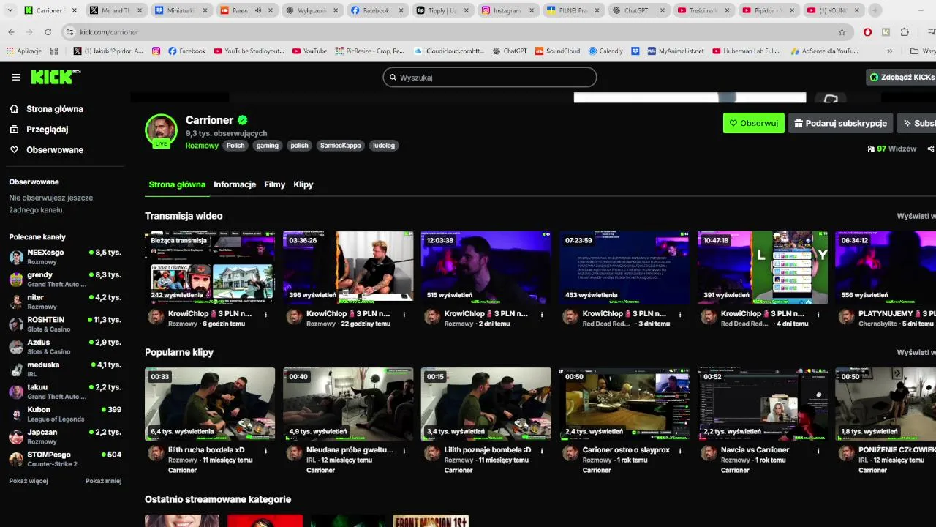Open the Chrome tab search dropdown
Image resolution: width=936 pixels, height=527 pixels.
point(10,10)
